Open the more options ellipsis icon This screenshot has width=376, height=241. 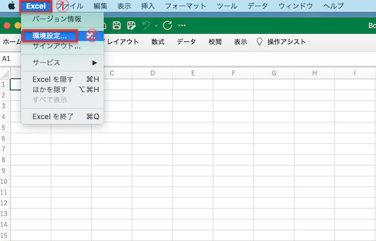tap(182, 25)
